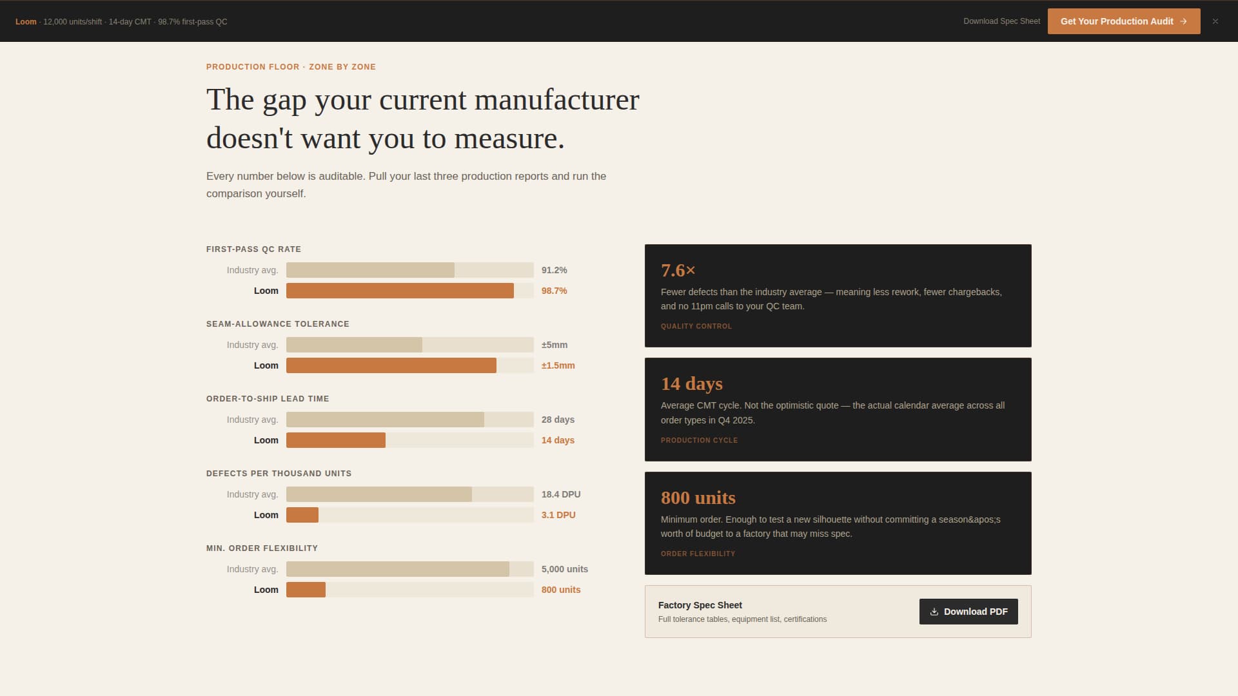Open the Download Spec Sheet link
The image size is (1238, 696).
[x=1001, y=21]
